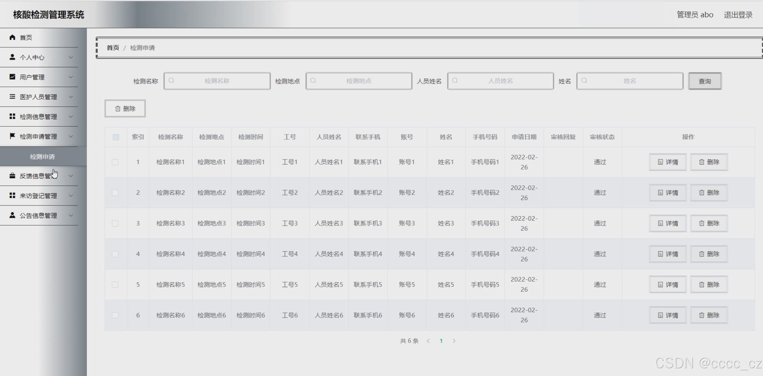Expand the 公告信息管理 menu chevron
The width and height of the screenshot is (763, 376).
(71, 216)
